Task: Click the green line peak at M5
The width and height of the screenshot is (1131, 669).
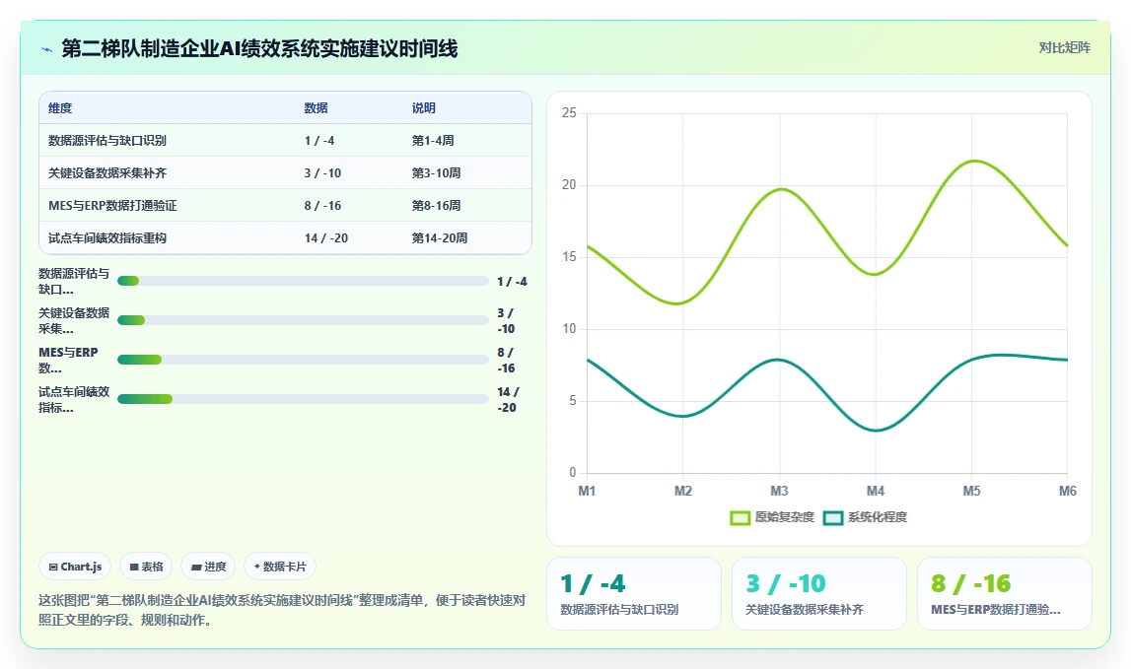Action: point(973,161)
